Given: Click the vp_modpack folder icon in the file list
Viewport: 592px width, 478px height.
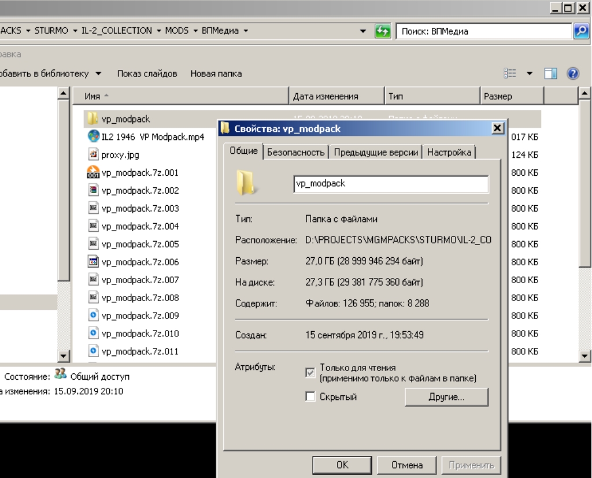Looking at the screenshot, I should pos(92,118).
